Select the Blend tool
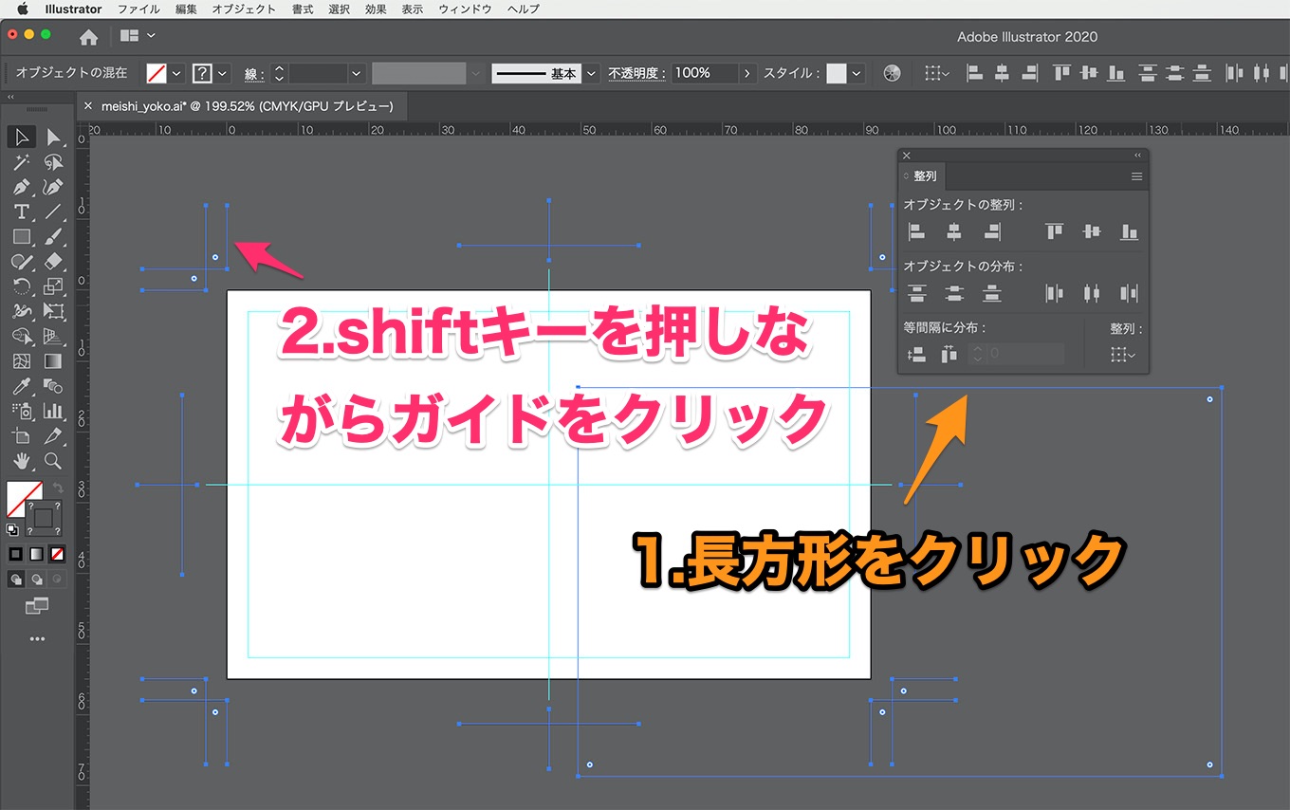 tap(53, 386)
